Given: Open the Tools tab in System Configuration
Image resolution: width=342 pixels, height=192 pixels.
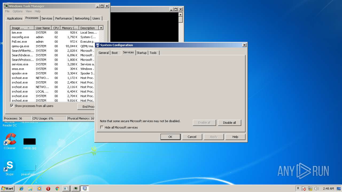Looking at the screenshot, I should (x=153, y=53).
